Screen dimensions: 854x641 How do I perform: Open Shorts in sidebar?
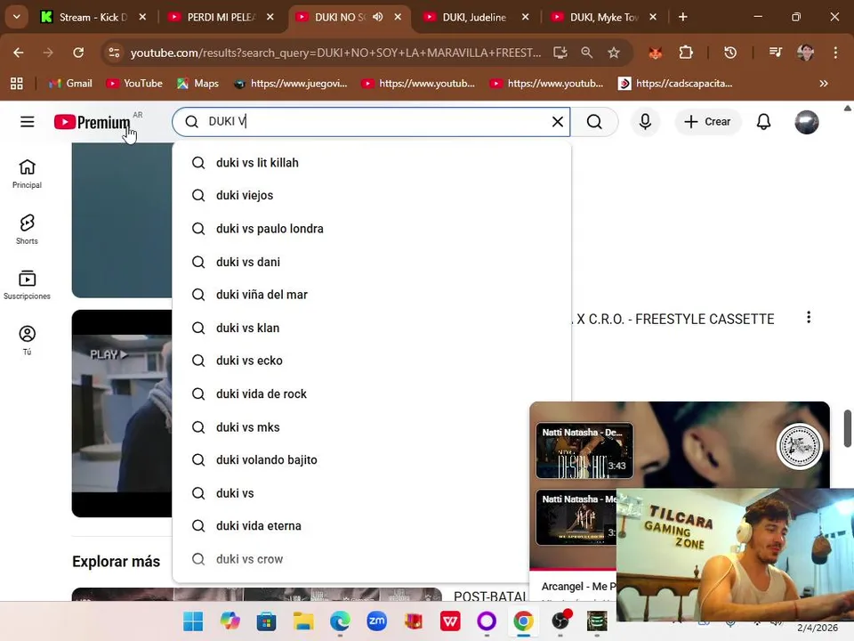(x=27, y=230)
